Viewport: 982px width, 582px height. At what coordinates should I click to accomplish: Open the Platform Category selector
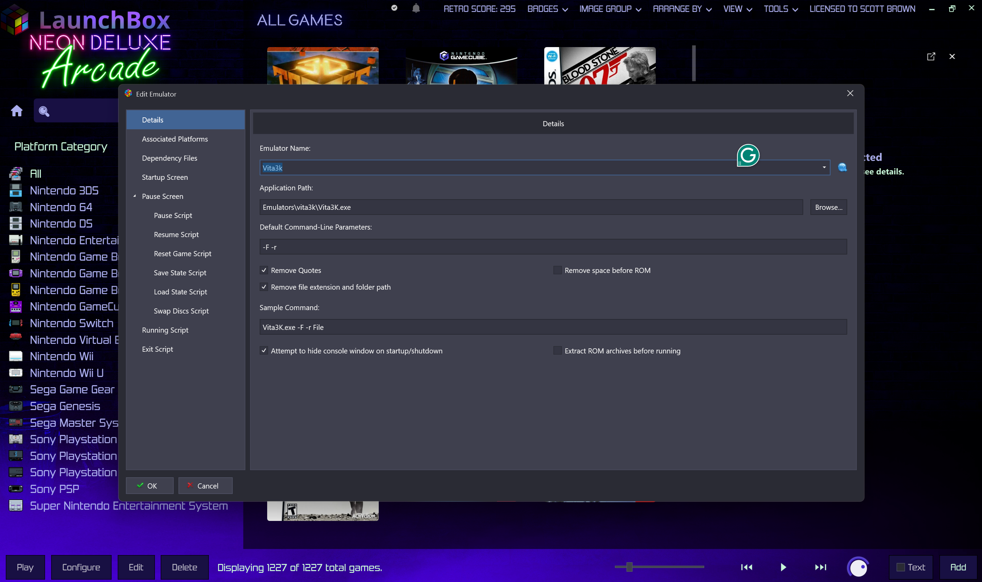click(x=61, y=147)
